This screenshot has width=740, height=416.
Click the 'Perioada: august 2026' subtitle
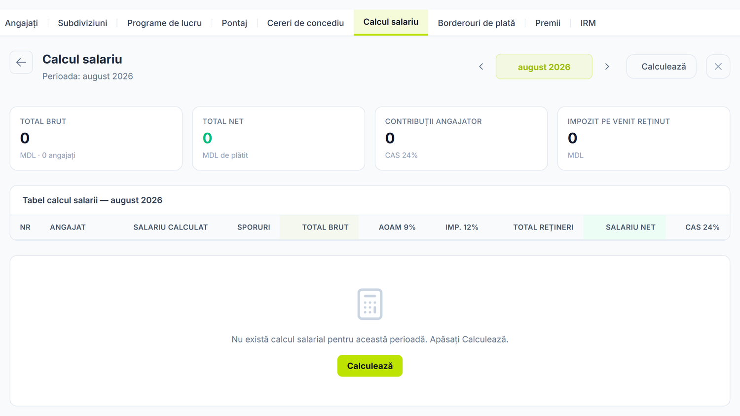[88, 76]
